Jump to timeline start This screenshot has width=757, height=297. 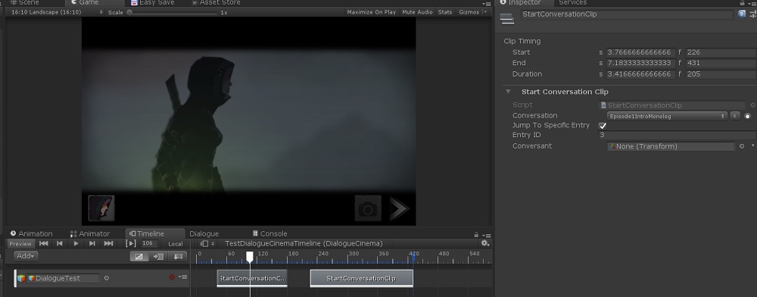43,243
